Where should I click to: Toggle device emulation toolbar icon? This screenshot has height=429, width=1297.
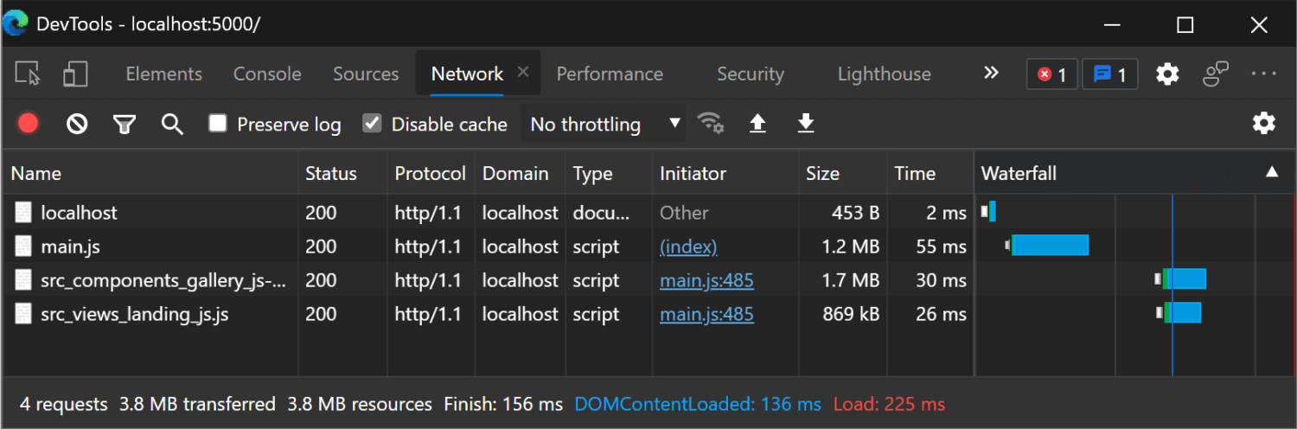[75, 74]
